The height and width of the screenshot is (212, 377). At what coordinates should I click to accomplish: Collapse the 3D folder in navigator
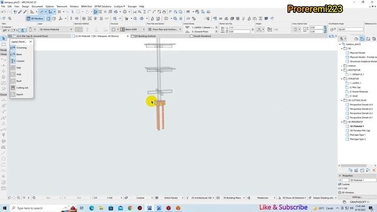click(x=342, y=48)
